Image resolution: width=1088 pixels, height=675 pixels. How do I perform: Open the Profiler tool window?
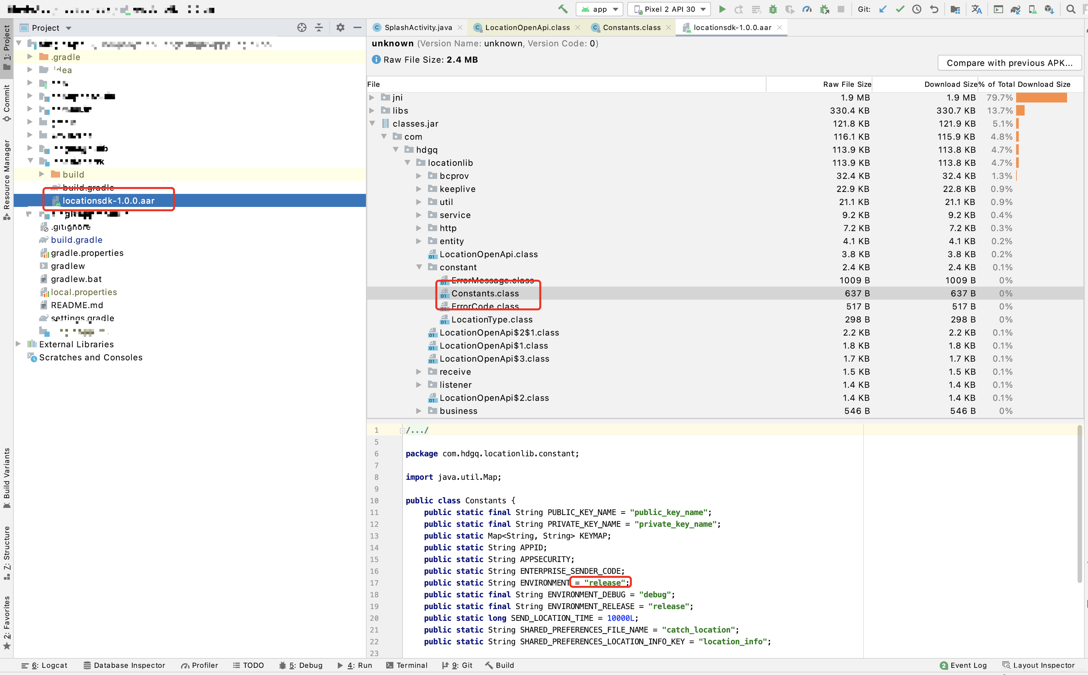[x=199, y=665]
